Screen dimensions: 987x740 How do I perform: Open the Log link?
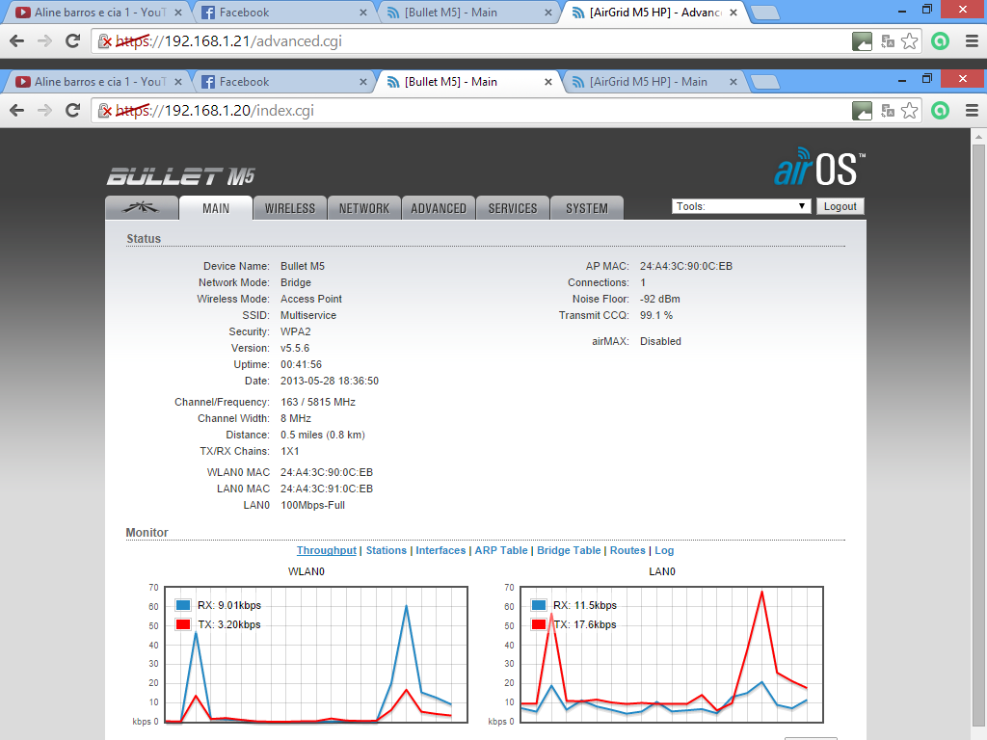(664, 550)
